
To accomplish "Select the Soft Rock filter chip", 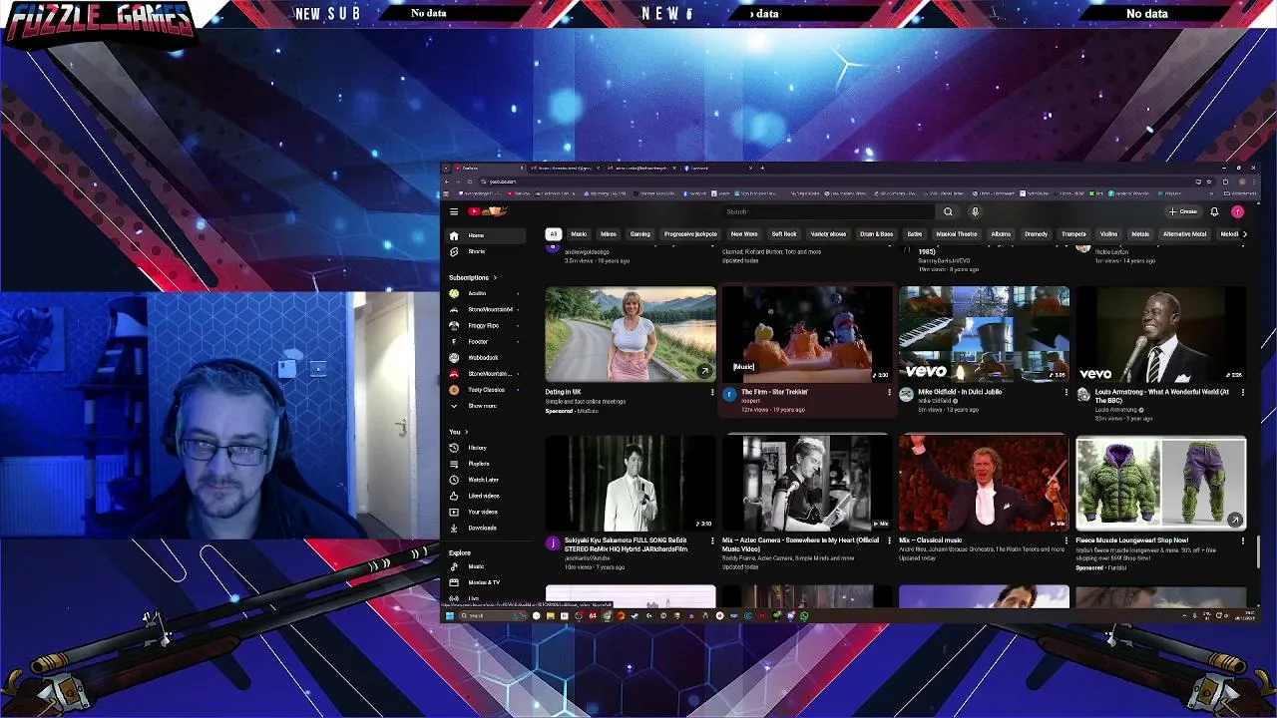I will coord(784,234).
